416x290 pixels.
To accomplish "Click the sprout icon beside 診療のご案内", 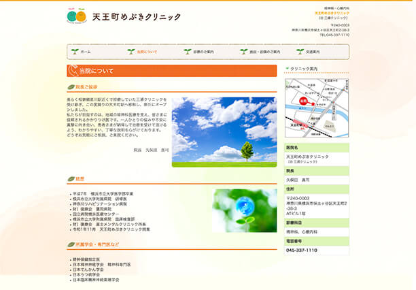I will click(x=187, y=52).
